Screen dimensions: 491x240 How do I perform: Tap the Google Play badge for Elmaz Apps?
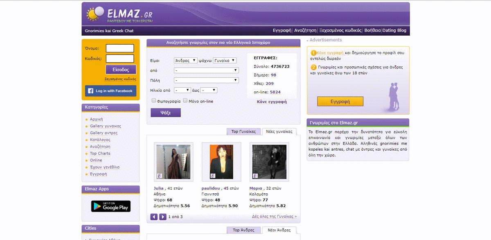coord(110,206)
